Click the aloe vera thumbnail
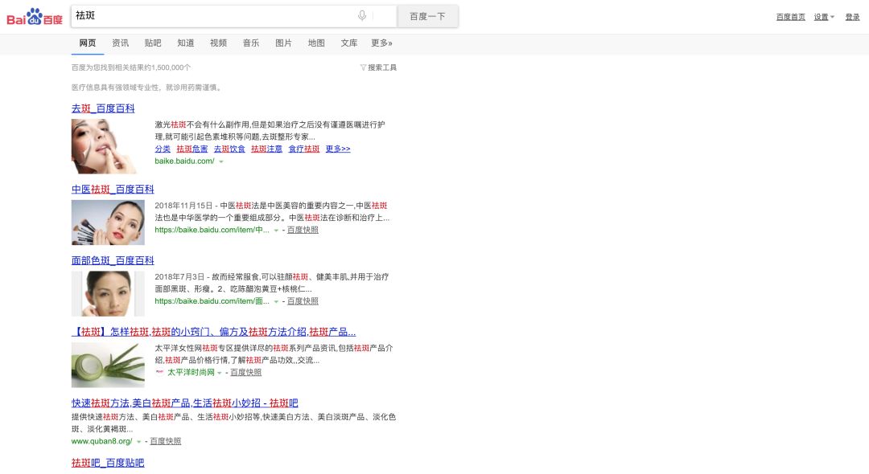Image resolution: width=869 pixels, height=474 pixels. [x=108, y=365]
